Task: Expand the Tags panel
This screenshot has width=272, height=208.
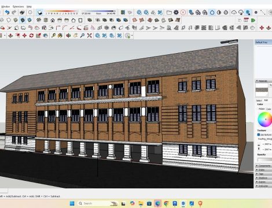Action: (x=263, y=174)
